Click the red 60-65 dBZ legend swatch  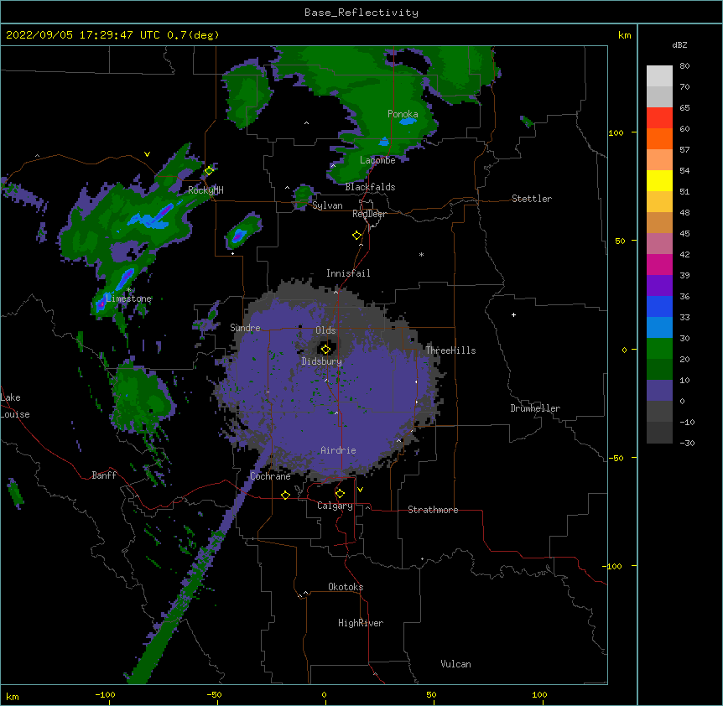click(x=659, y=118)
